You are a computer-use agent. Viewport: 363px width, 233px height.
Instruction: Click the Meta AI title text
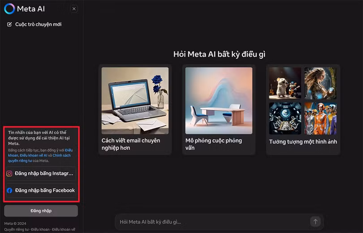31,9
